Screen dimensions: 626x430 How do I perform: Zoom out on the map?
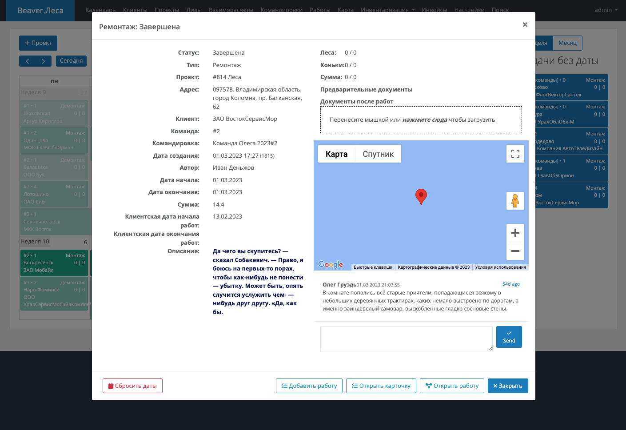coord(515,251)
